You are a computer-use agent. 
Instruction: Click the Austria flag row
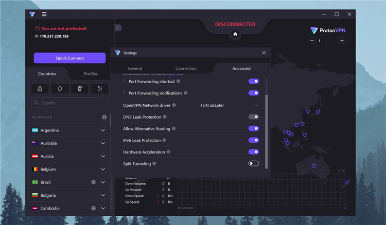(68, 156)
